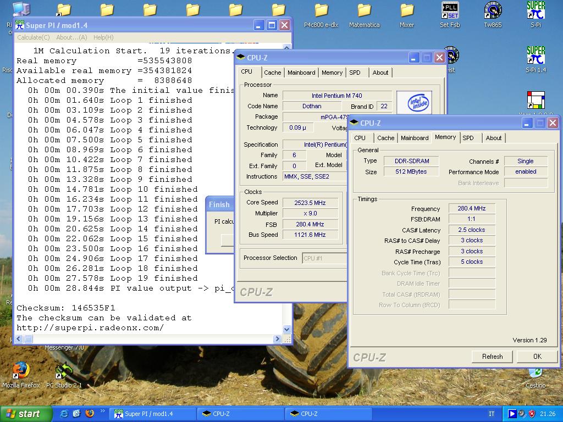
Task: Select Cache tab in the back CPU-Z window
Action: pyautogui.click(x=273, y=73)
